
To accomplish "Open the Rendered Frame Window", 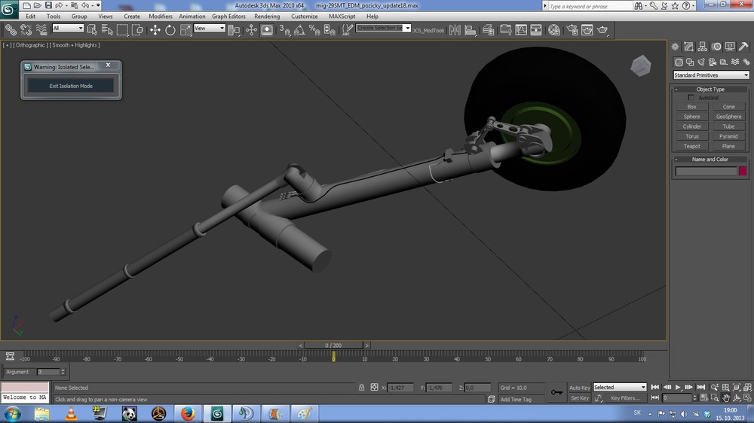I will 587,30.
